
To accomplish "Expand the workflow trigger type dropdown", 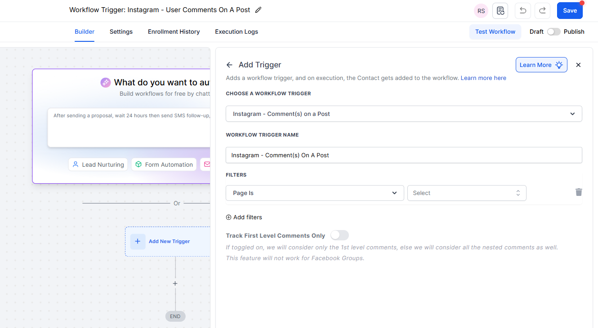I will coord(403,114).
